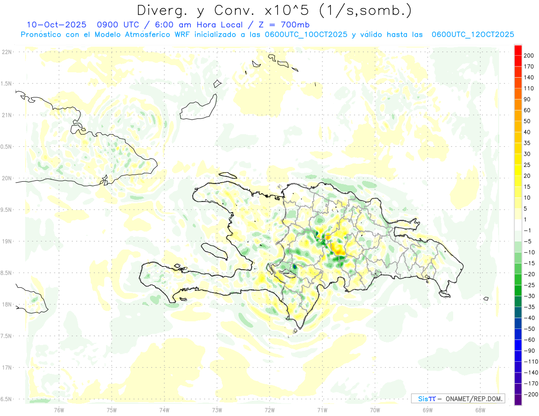539x416 pixels.
Task: Click the '20N' latitude label
Action: point(7,178)
